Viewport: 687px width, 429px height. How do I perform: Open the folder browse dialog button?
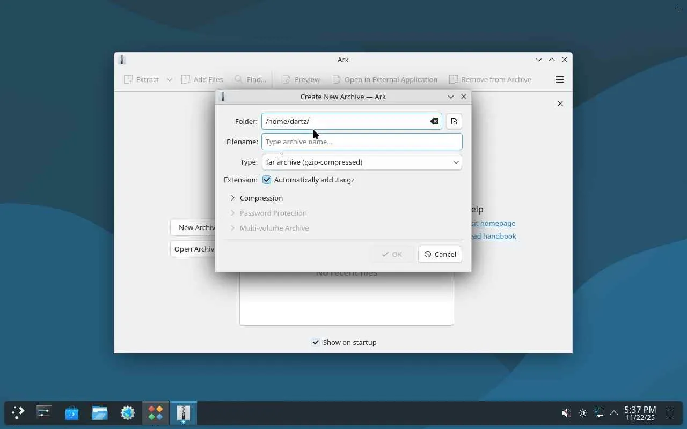coord(454,121)
